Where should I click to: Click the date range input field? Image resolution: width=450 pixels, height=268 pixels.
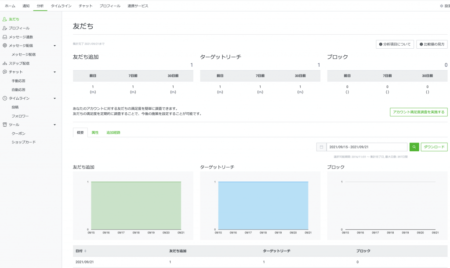(367, 147)
